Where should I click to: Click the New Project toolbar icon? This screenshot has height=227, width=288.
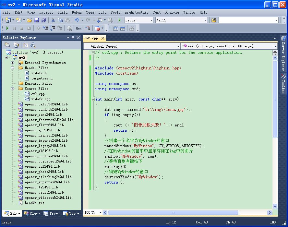[8, 20]
